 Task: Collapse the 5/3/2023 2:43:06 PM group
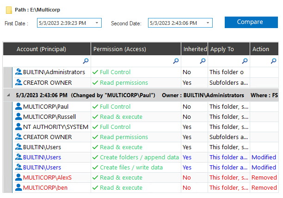click(x=8, y=95)
